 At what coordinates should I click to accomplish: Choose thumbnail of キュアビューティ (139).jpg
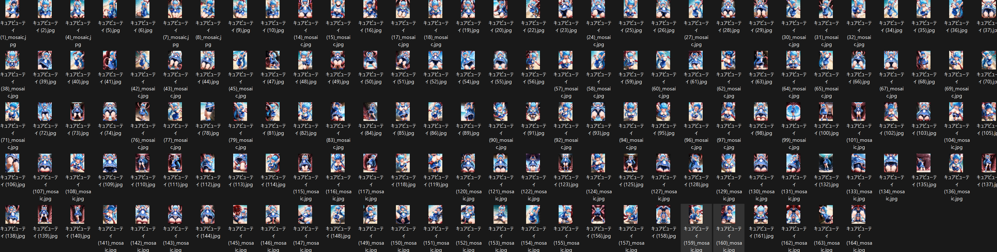(x=45, y=214)
